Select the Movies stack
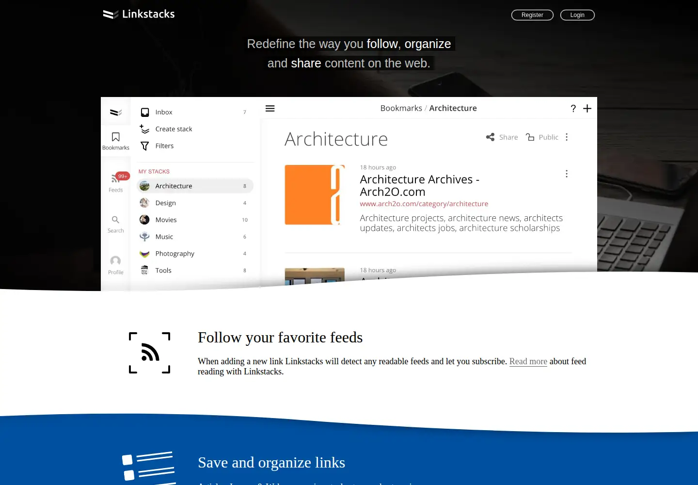This screenshot has width=698, height=485. pos(195,220)
